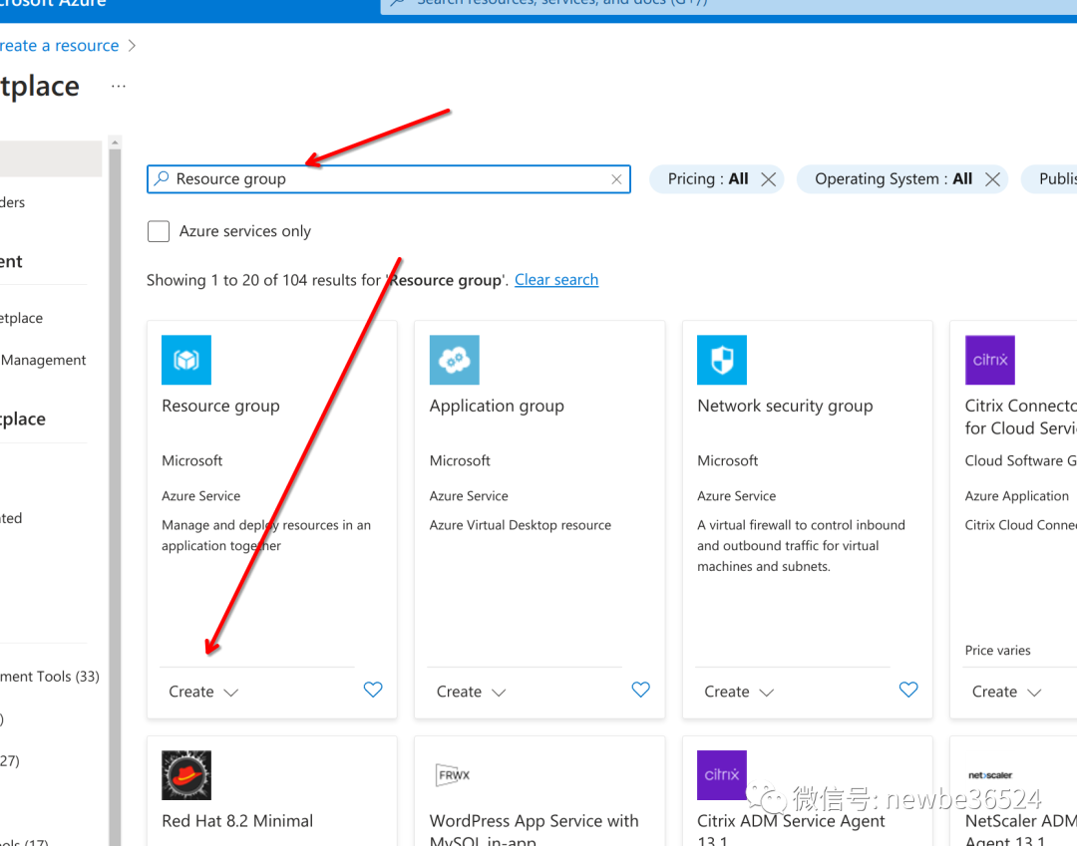
Task: Open Red Hat 8.2 Minimal offer title
Action: pos(237,821)
